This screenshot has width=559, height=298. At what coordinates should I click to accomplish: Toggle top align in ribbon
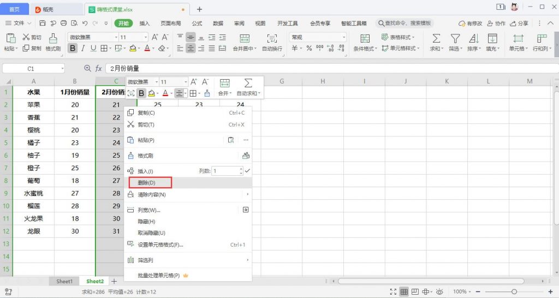point(180,37)
